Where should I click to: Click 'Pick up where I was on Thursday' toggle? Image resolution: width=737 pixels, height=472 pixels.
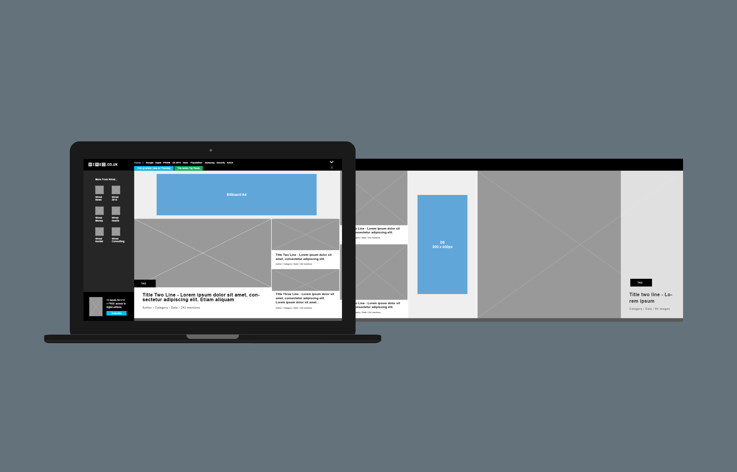[x=155, y=168]
